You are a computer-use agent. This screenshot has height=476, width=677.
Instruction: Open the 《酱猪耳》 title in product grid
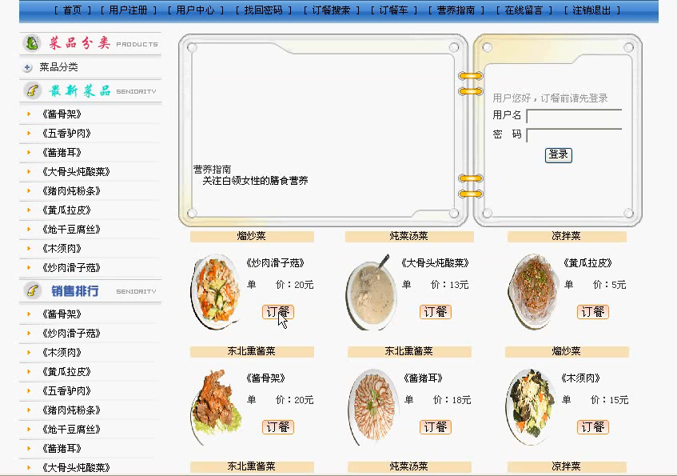click(x=423, y=378)
